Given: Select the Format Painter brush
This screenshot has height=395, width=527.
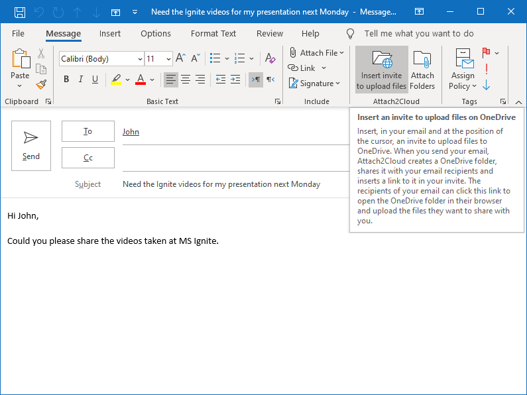Looking at the screenshot, I should [41, 84].
